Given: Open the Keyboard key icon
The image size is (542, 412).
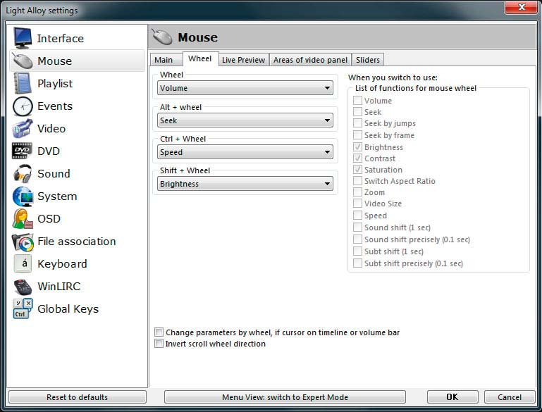Looking at the screenshot, I should click(23, 264).
